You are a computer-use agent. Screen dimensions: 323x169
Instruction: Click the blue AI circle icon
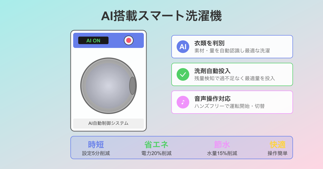click(183, 47)
